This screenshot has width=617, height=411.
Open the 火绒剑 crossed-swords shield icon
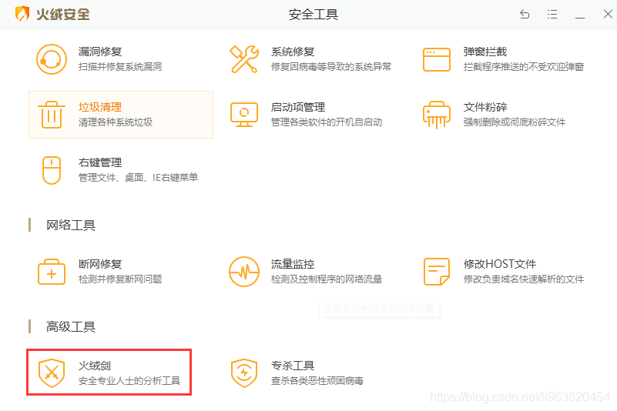pos(52,373)
